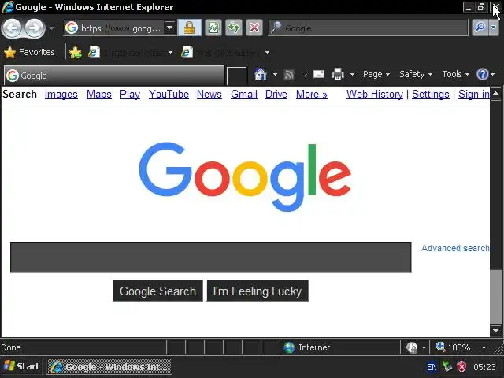Open the Drive link
The image size is (504, 378).
[276, 94]
